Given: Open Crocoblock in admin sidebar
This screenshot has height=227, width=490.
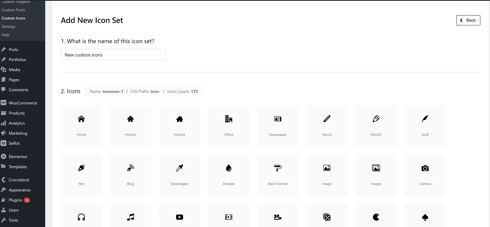Looking at the screenshot, I should [19, 180].
